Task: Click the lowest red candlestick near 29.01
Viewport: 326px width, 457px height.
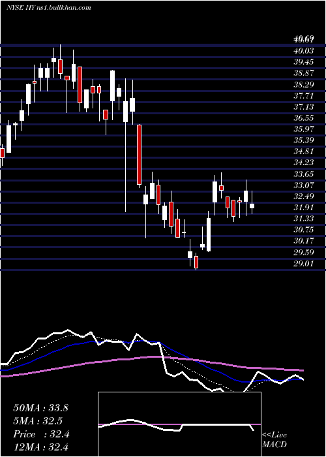Action: pos(196,262)
